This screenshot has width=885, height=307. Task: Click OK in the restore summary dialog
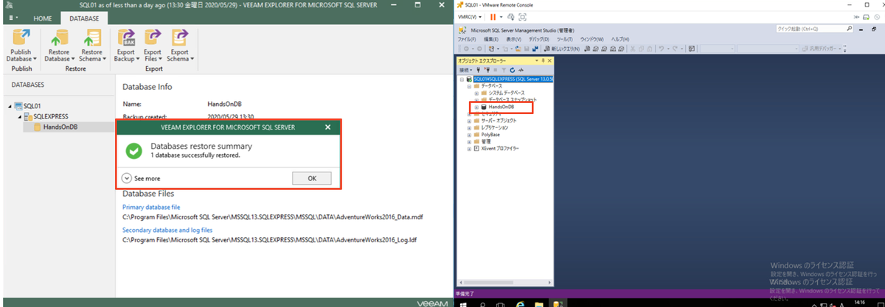pyautogui.click(x=311, y=178)
